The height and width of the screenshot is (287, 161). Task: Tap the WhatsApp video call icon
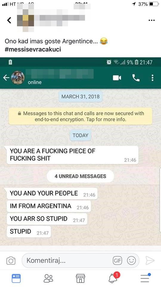117,78
